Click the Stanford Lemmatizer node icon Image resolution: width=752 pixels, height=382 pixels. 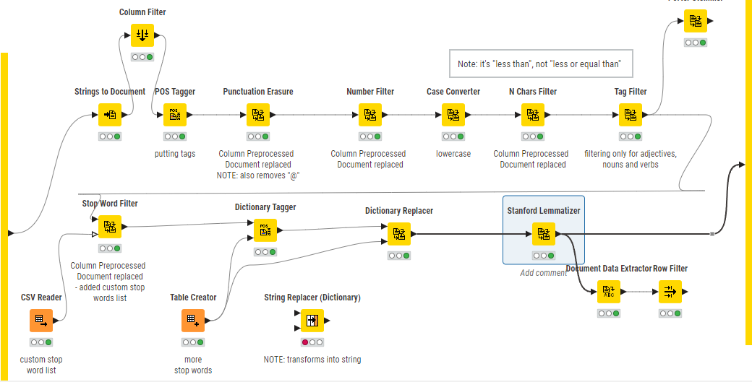click(544, 234)
